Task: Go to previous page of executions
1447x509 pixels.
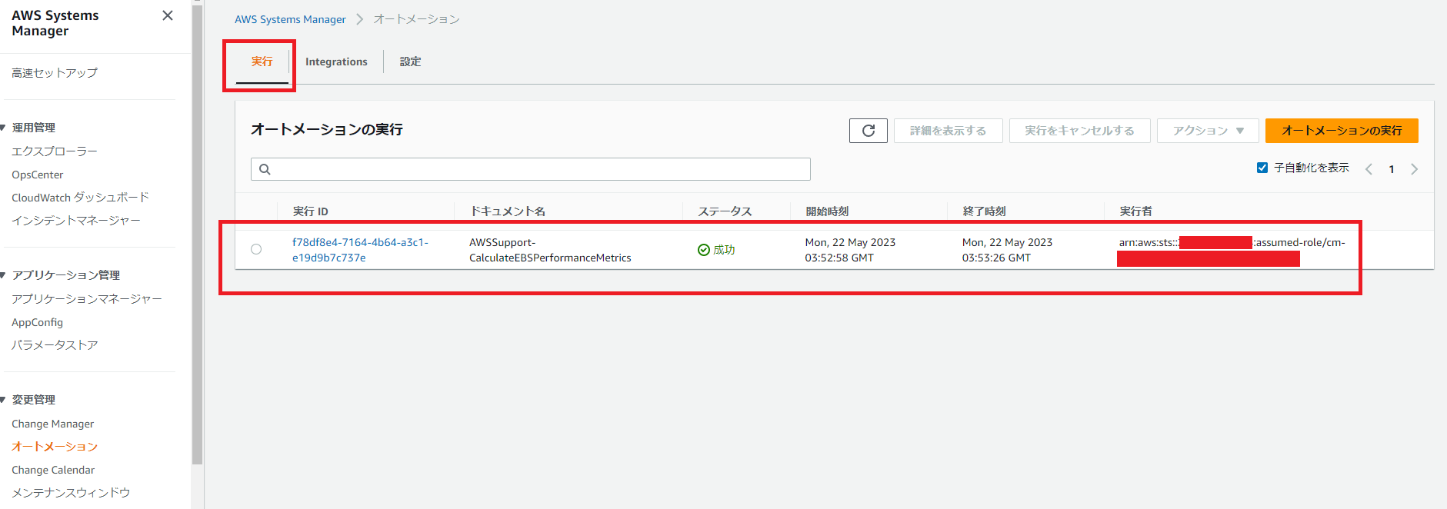Action: 1369,169
